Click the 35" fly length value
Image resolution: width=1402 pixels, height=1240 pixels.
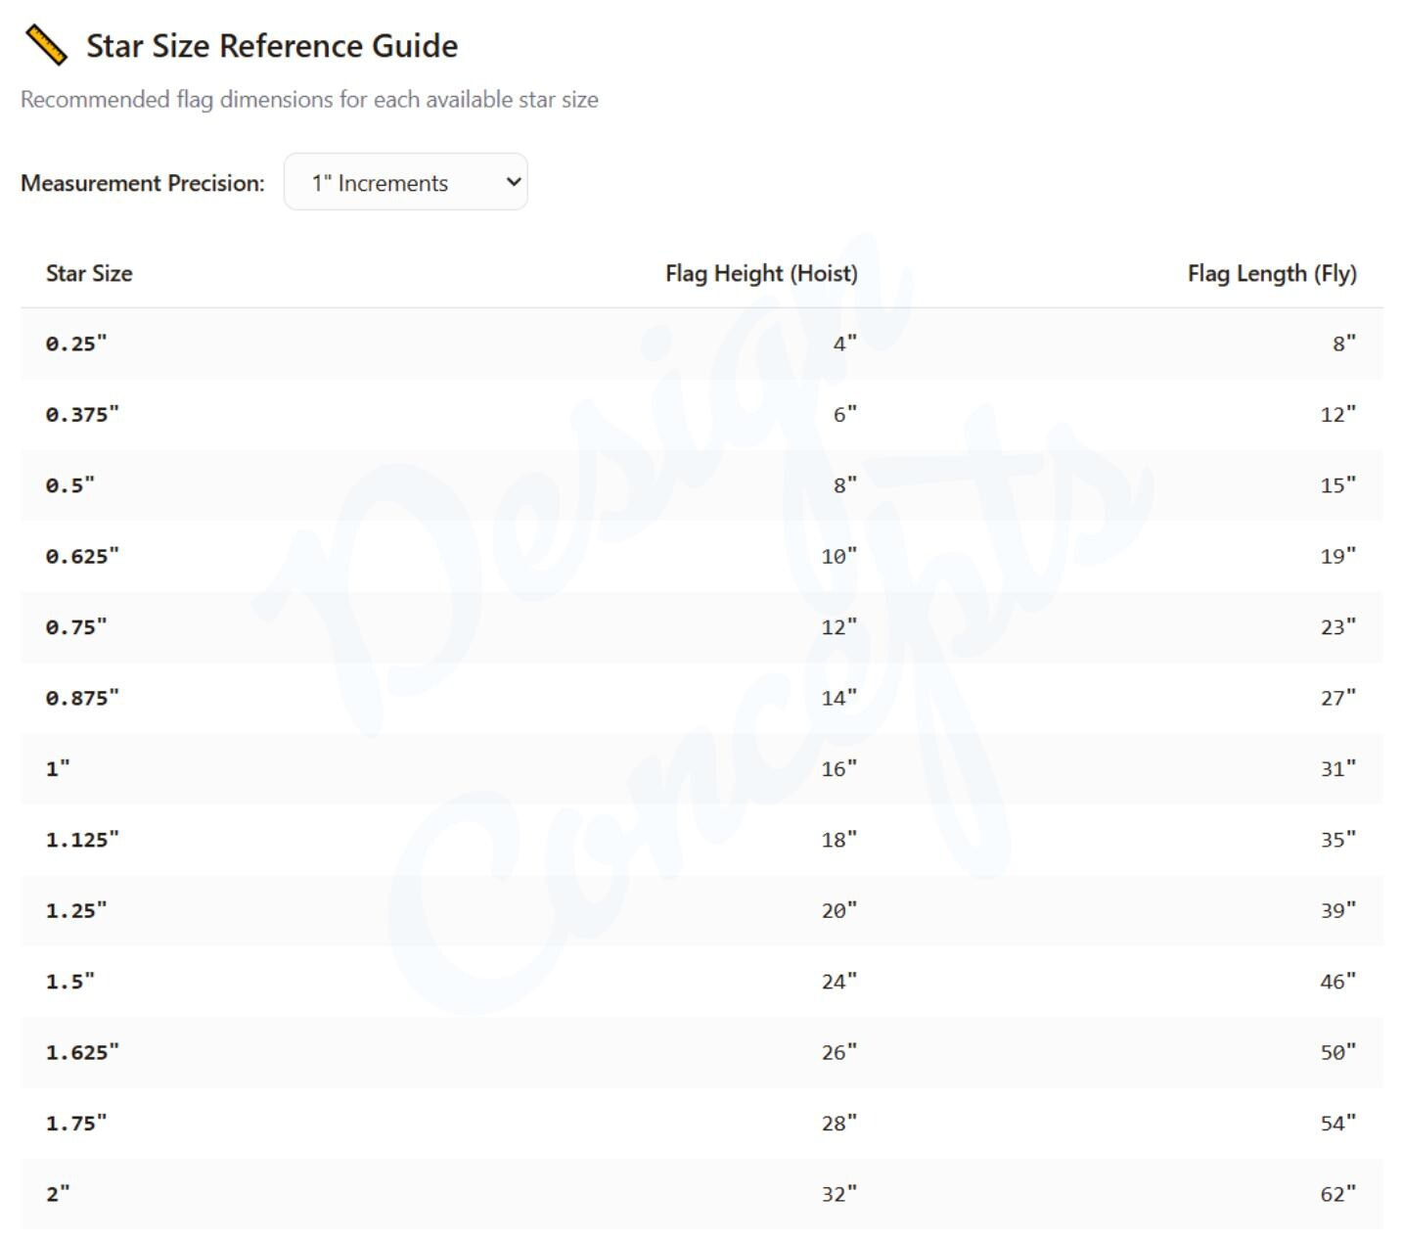(x=1338, y=840)
